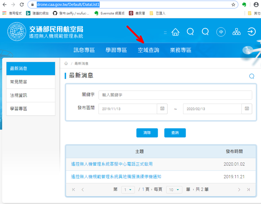The width and height of the screenshot is (261, 204).
Task: Open the page number dropdown
Action: tap(128, 190)
